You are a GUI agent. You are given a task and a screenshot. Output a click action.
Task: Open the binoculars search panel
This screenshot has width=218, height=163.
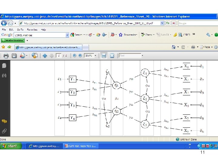pyautogui.click(x=4, y=76)
